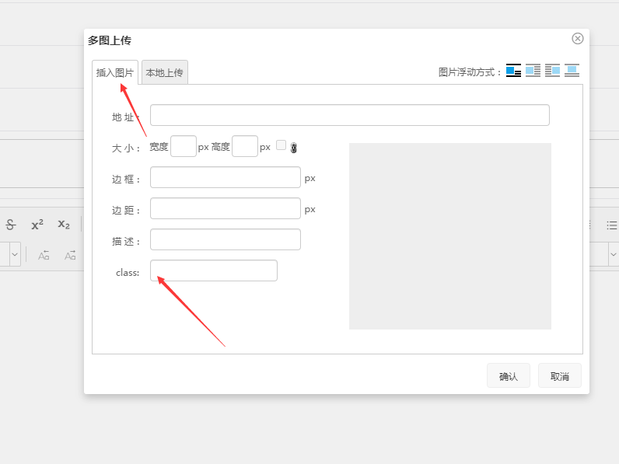
Task: Click the strikethrough toolbar icon
Action: (11, 225)
